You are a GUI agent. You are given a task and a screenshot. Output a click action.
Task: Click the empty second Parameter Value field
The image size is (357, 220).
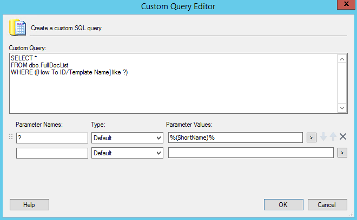click(x=251, y=153)
